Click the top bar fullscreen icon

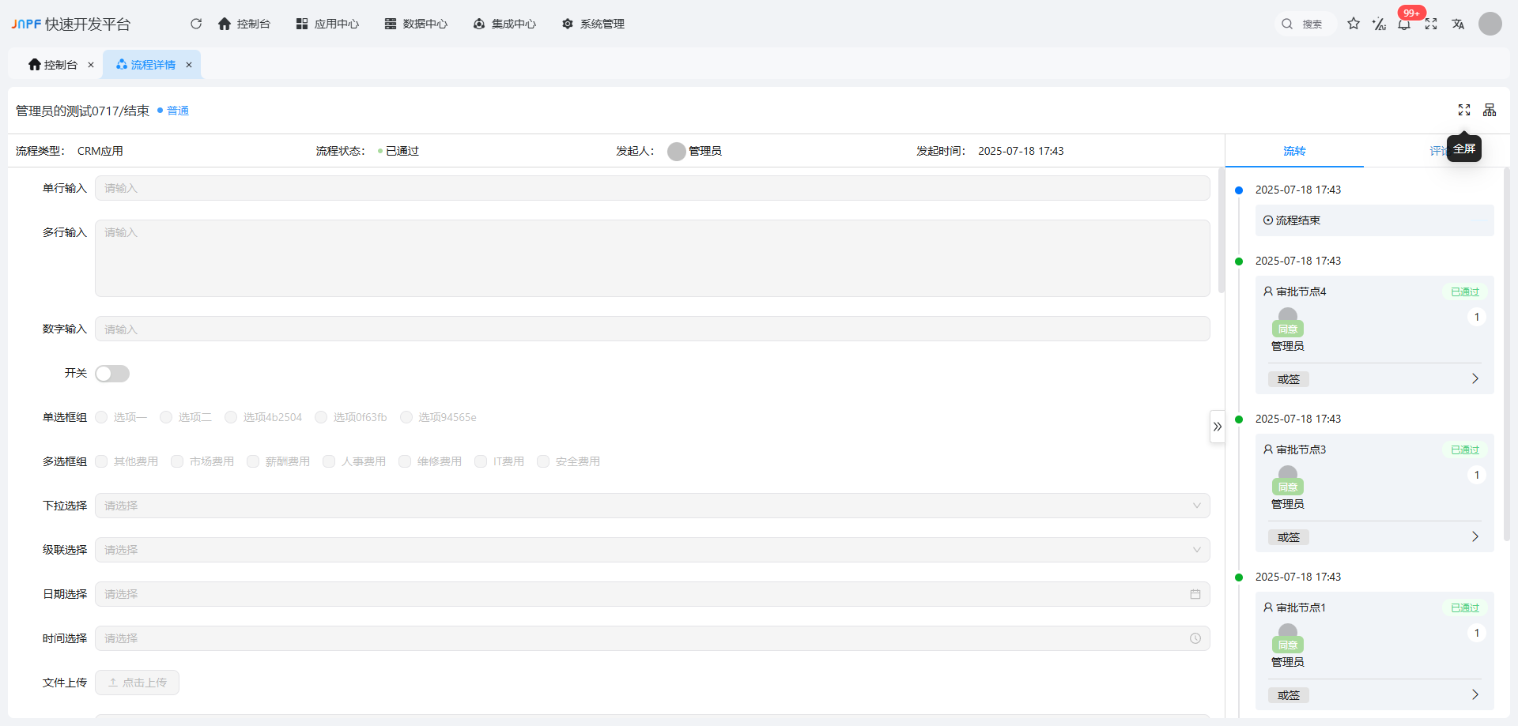(1431, 24)
